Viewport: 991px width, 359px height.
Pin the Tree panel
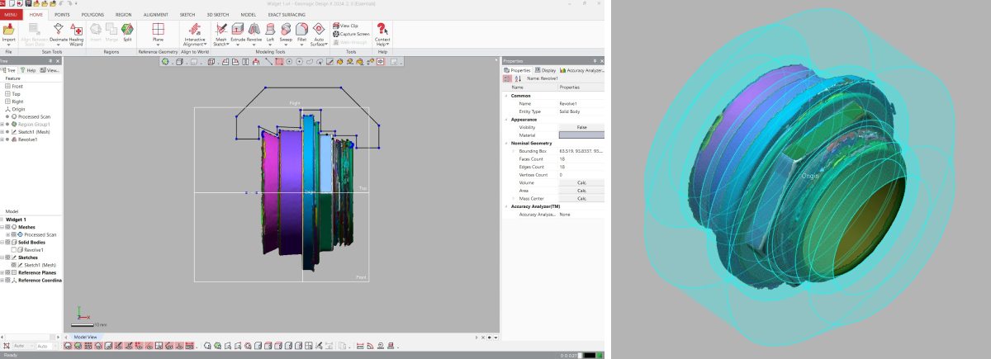click(x=50, y=61)
